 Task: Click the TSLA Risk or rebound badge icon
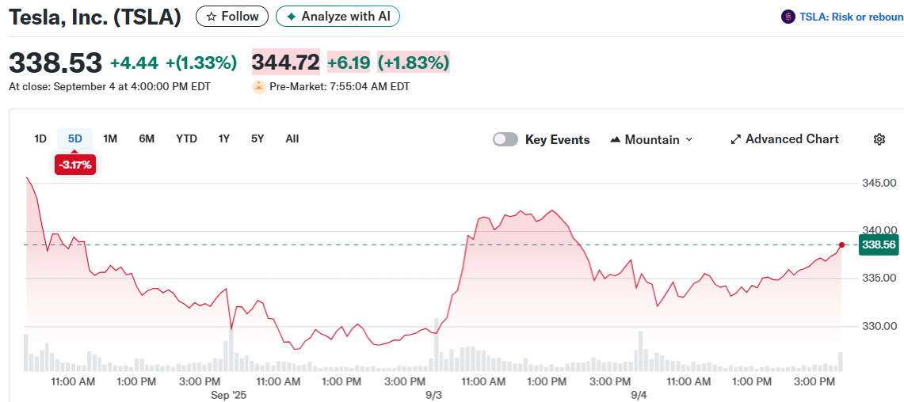coord(788,17)
